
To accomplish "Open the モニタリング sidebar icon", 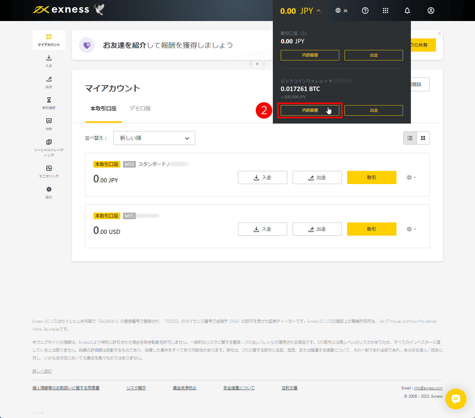I will tap(49, 171).
